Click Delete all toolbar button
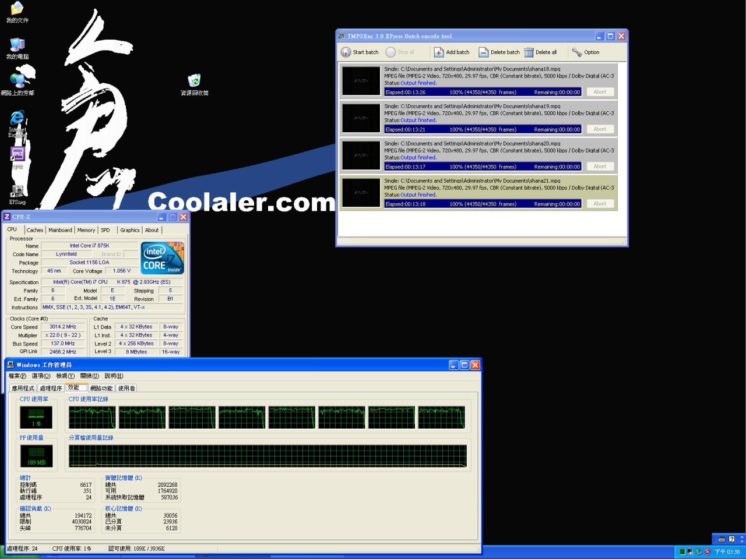The height and width of the screenshot is (559, 746). [x=540, y=52]
